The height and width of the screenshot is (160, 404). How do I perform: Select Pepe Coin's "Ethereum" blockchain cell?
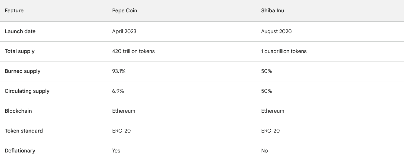pyautogui.click(x=123, y=111)
